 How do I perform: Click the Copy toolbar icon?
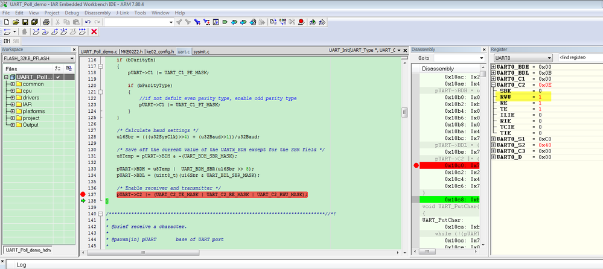(66, 22)
